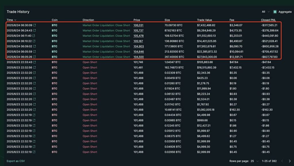Sort trades by the Time column chevron
Image resolution: width=294 pixels, height=166 pixels.
coord(15,20)
